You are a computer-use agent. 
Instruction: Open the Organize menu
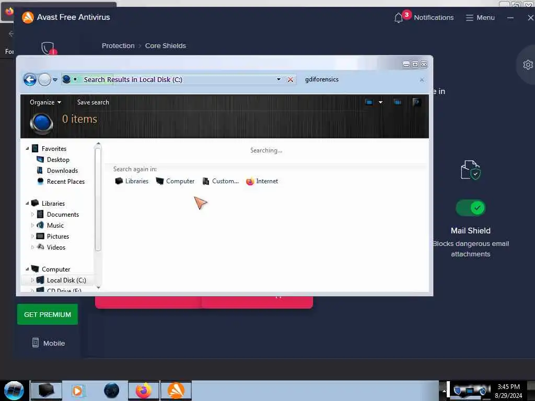click(x=45, y=102)
